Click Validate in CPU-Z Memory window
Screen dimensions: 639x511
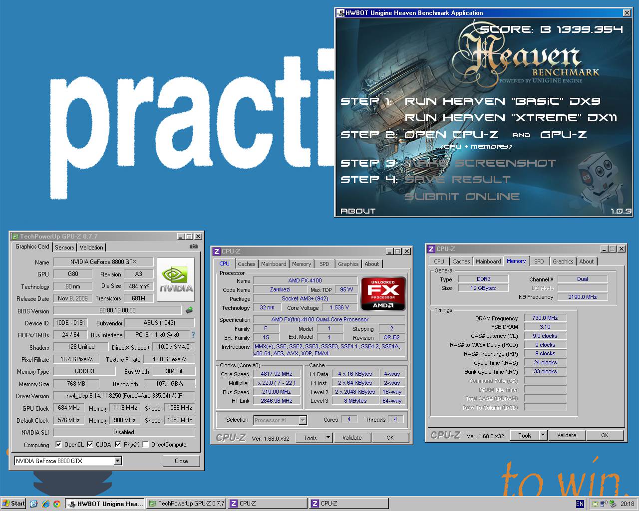(567, 435)
